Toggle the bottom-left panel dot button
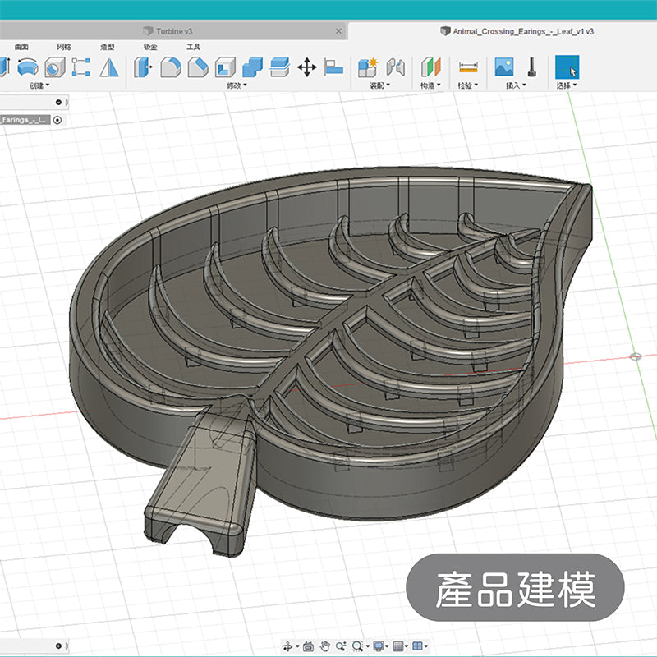This screenshot has width=657, height=657. (58, 646)
